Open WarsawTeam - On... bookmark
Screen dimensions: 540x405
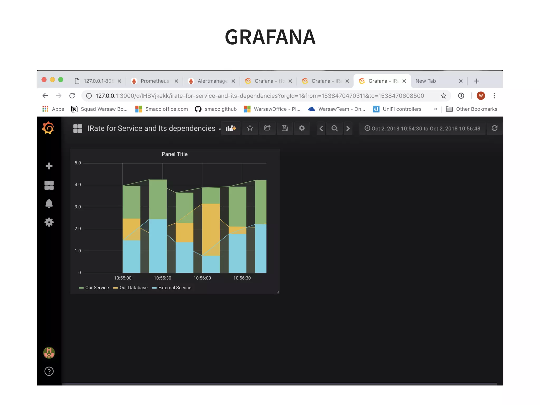click(337, 109)
